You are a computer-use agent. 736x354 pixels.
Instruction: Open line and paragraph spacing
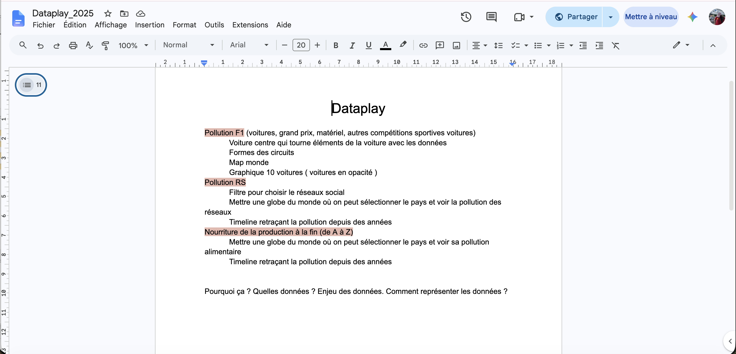click(x=498, y=45)
